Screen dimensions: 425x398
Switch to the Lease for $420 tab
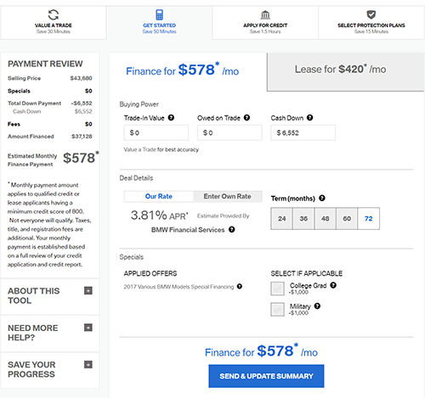click(345, 72)
